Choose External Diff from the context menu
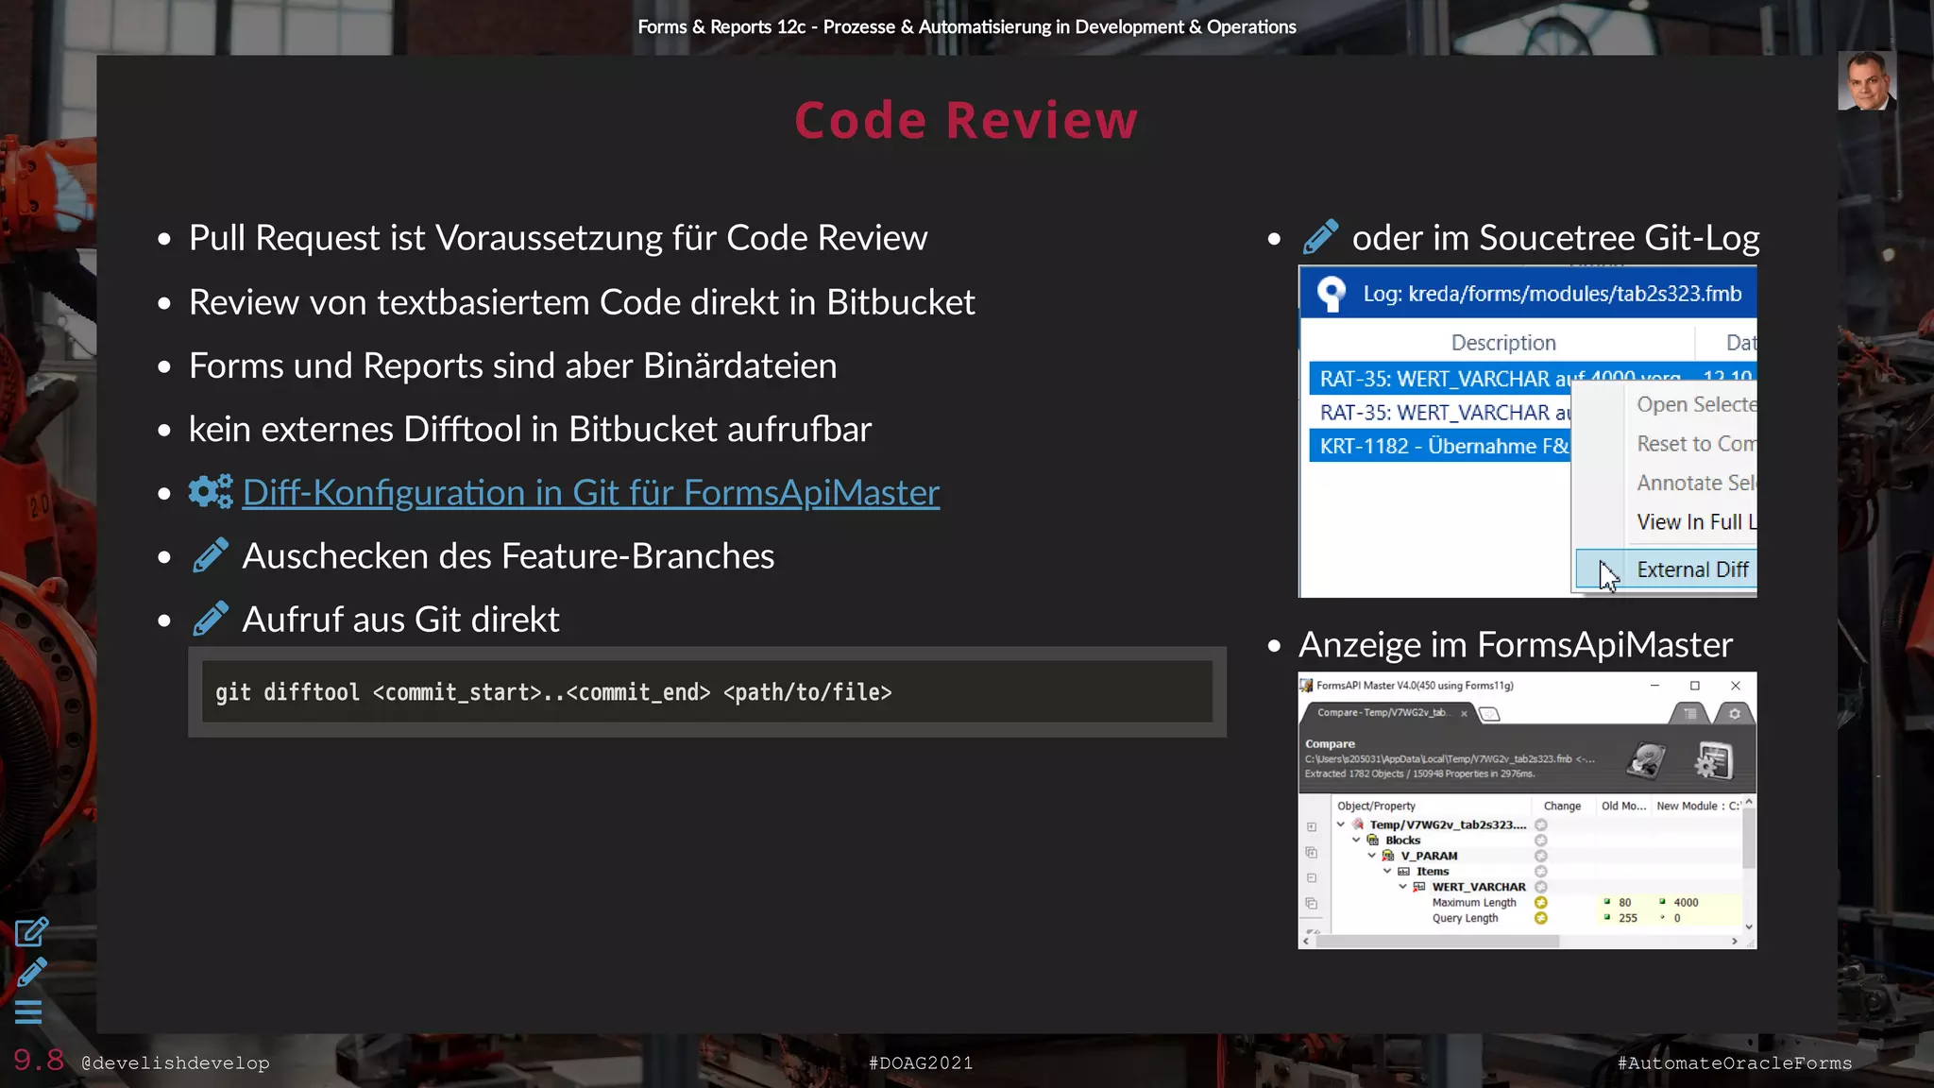 coord(1666,569)
